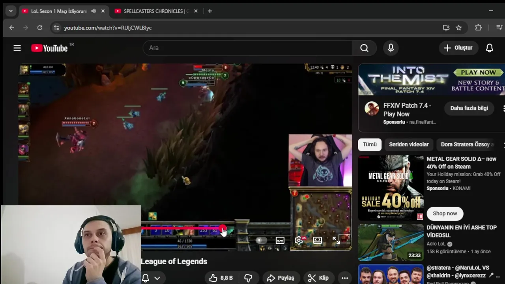Click the Into the Mist ad banner

coord(432,80)
